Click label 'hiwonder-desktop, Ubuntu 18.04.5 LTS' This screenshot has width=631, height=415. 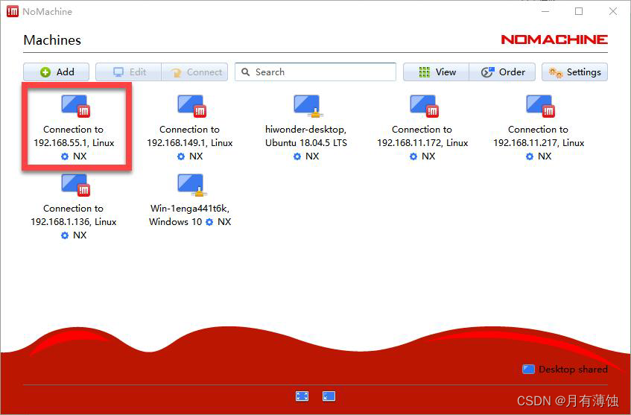pyautogui.click(x=306, y=136)
